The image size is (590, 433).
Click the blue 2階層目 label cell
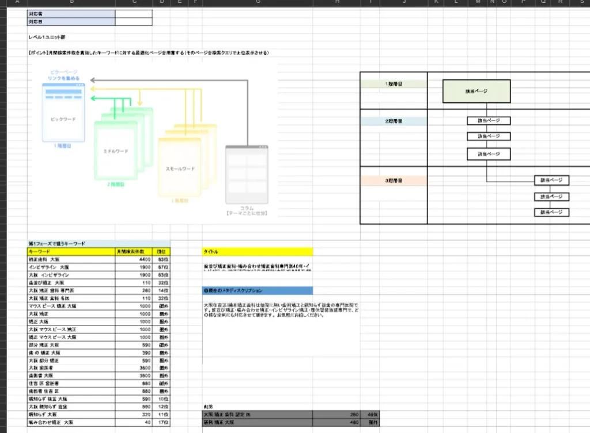(x=394, y=121)
